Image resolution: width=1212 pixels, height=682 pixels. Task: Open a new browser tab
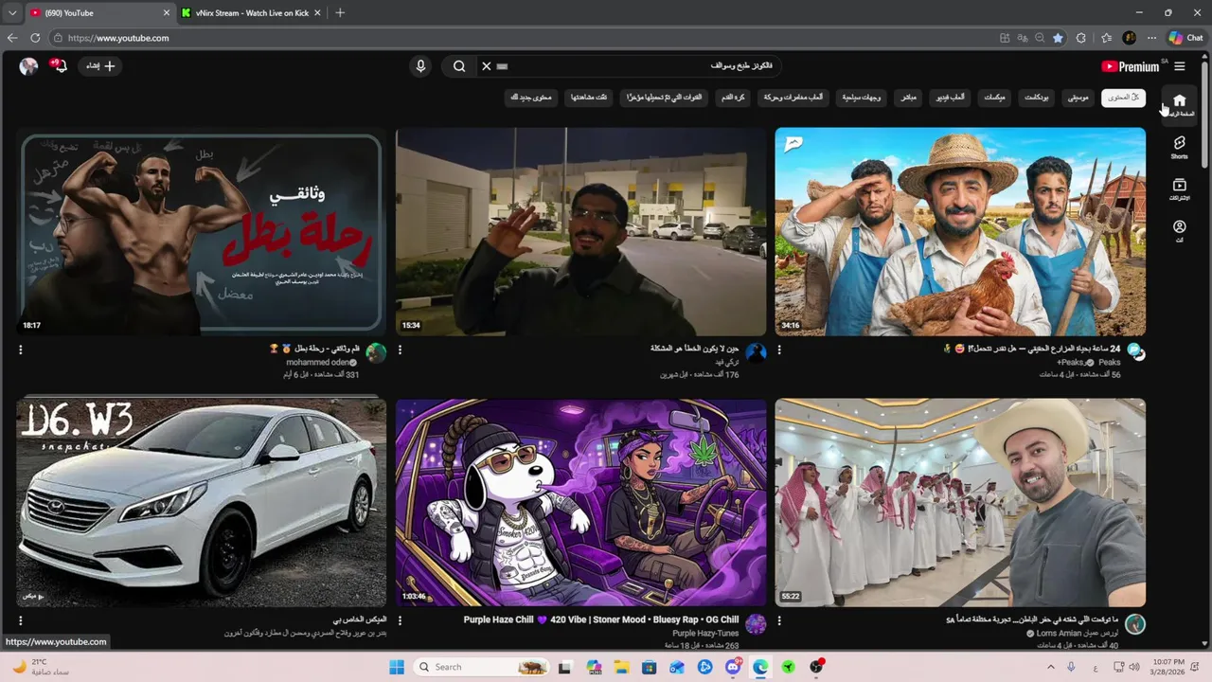(x=340, y=12)
